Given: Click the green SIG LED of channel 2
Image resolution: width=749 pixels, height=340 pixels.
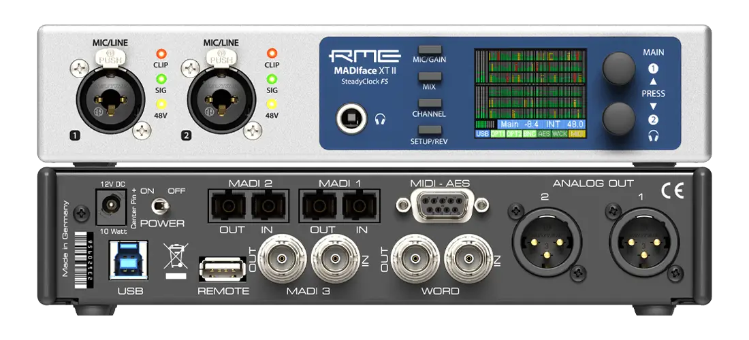Looking at the screenshot, I should (272, 79).
